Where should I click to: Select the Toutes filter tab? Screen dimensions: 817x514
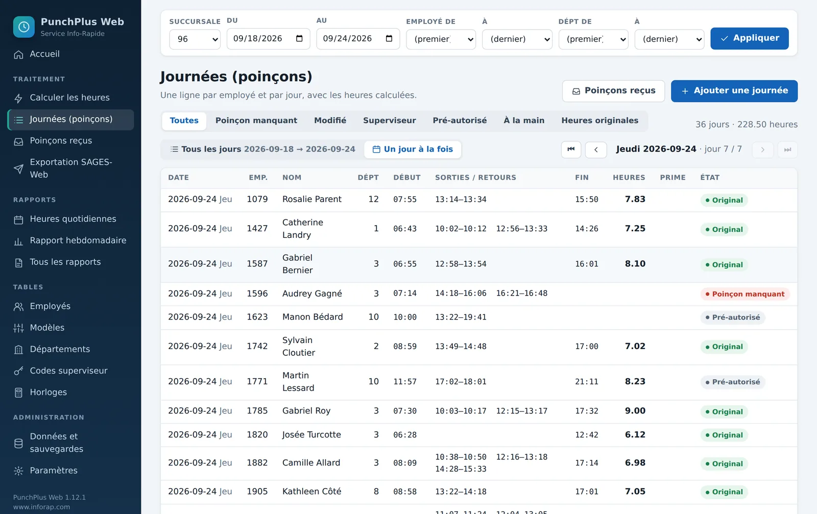click(x=184, y=121)
